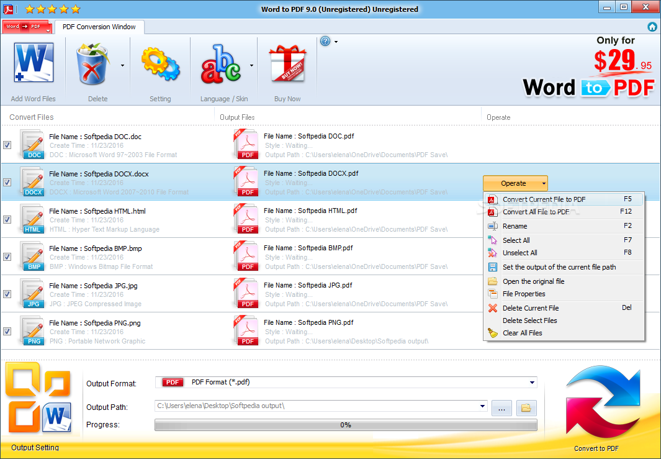Click the Operate dropdown button
This screenshot has width=661, height=459.
click(515, 183)
